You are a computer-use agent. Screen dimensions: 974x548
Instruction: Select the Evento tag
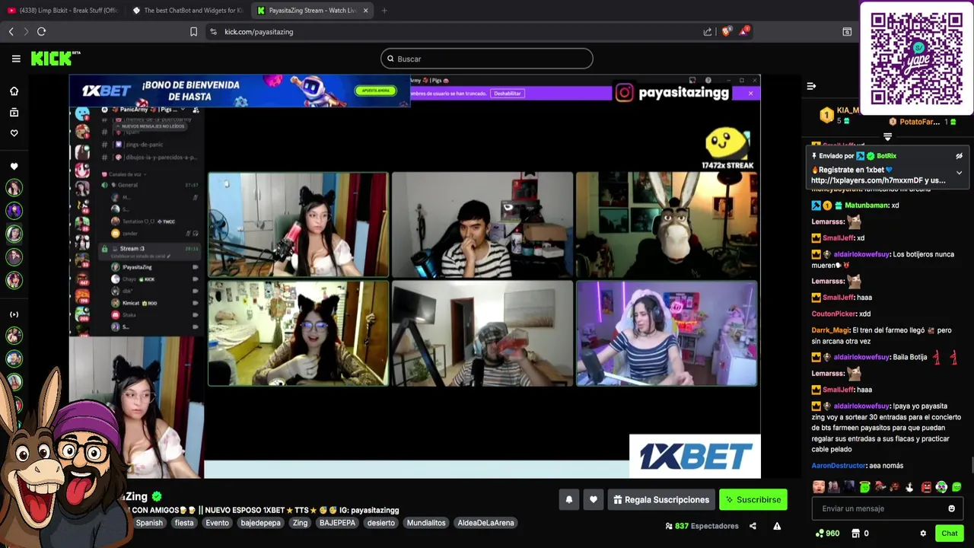217,523
